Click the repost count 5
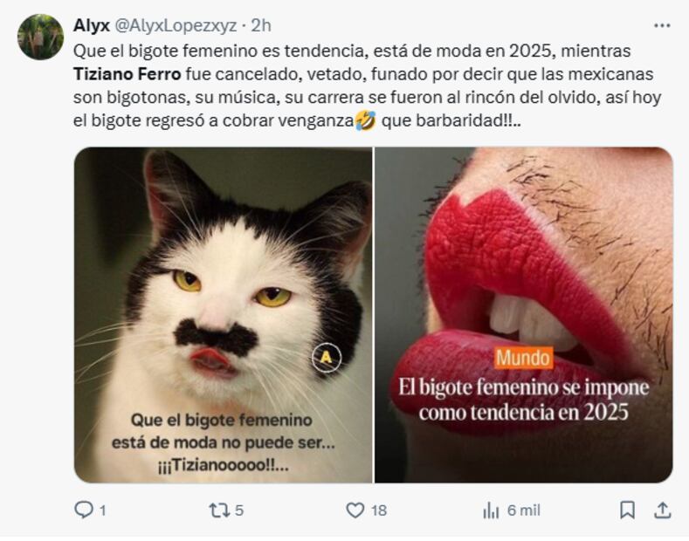 click(238, 510)
